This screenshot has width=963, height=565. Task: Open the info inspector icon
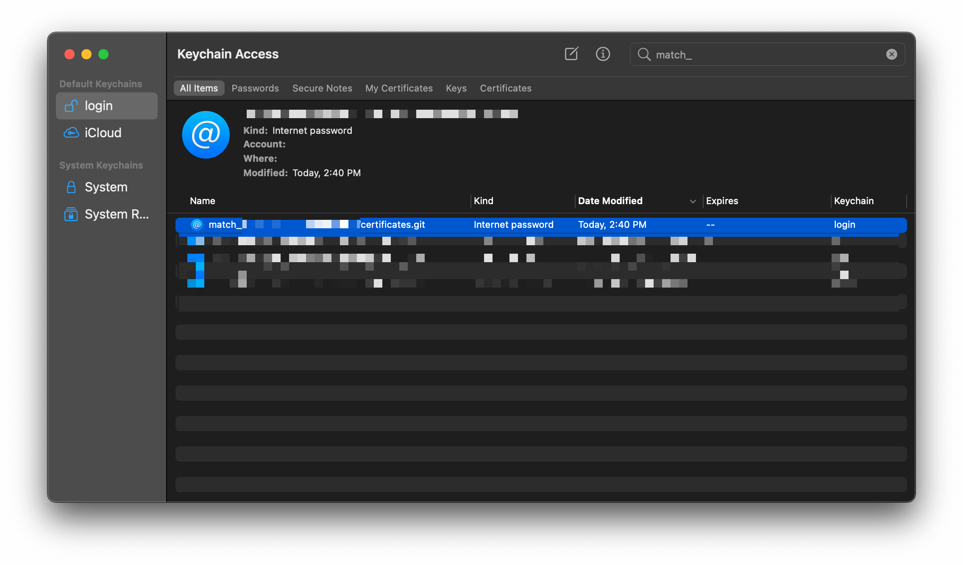pyautogui.click(x=603, y=54)
